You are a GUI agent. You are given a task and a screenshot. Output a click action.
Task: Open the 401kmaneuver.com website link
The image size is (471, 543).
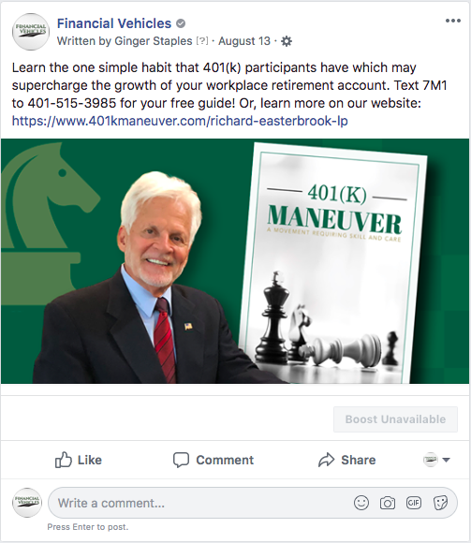[180, 121]
